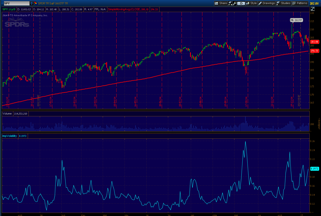
Task: Click the 2014 year marker label
Action: click(x=299, y=101)
